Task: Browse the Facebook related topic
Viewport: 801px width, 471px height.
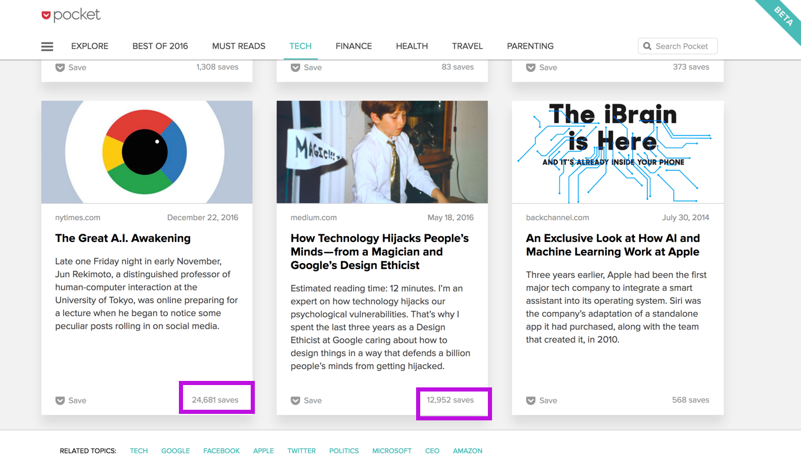Action: [x=221, y=451]
